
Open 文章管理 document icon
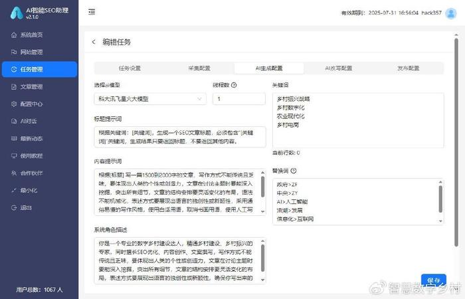(14, 86)
